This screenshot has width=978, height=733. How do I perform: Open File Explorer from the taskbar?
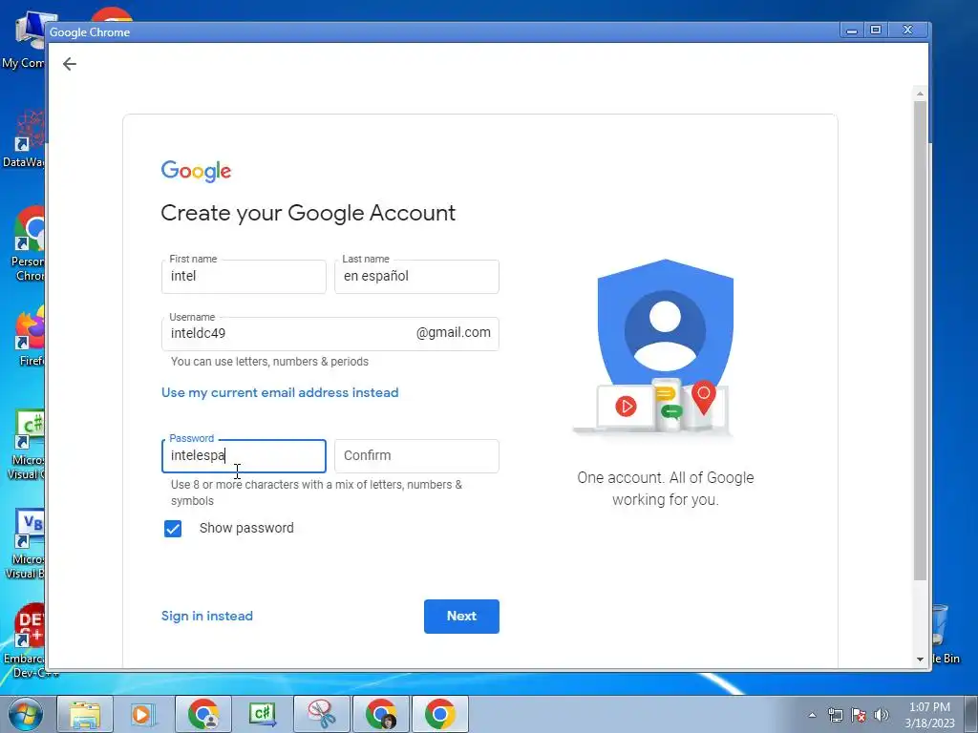pyautogui.click(x=85, y=714)
